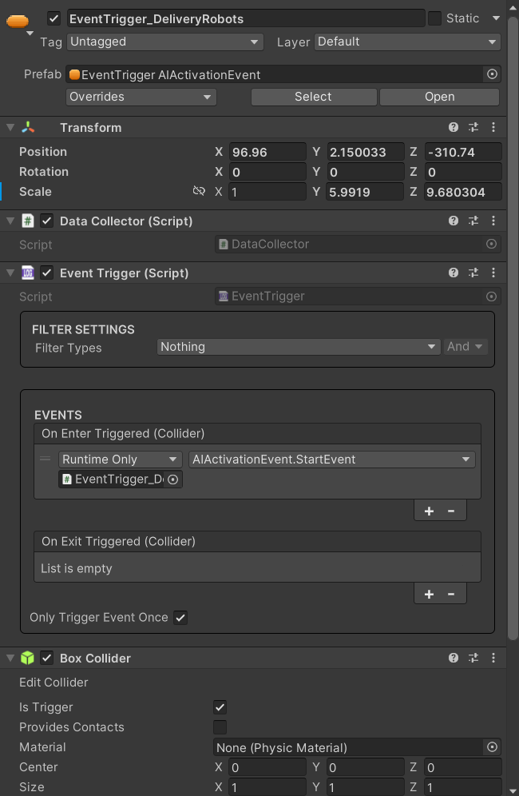
Task: Open Data Collector three-dot menu
Action: [x=493, y=221]
